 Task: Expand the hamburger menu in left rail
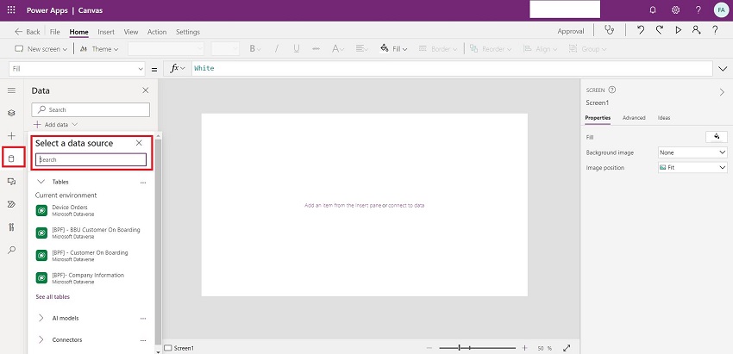pos(12,90)
